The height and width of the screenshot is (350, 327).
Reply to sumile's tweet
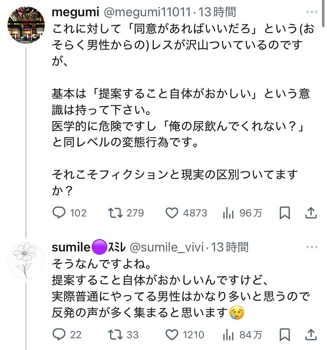click(x=59, y=335)
